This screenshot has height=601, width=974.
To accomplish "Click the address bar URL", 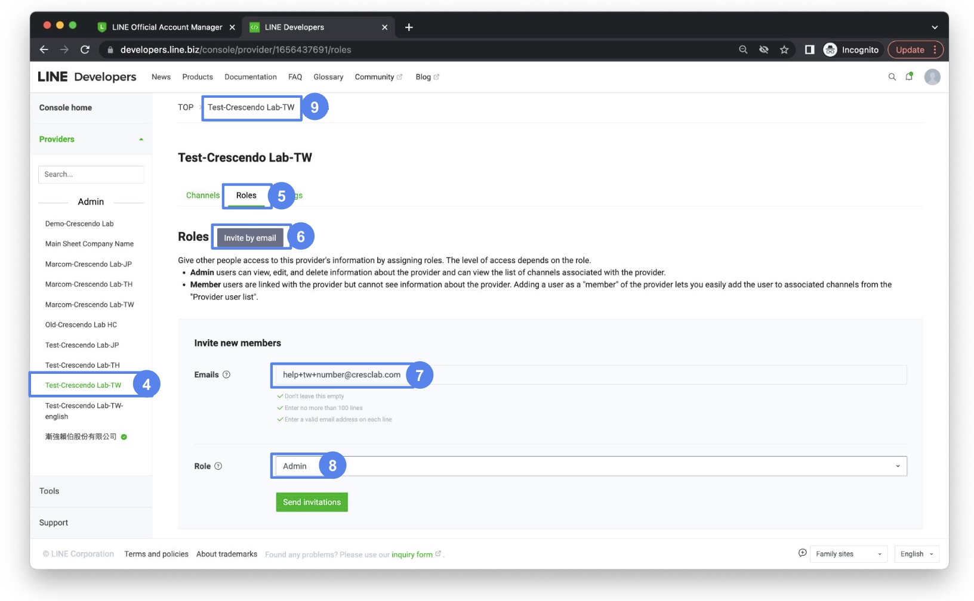I will click(x=236, y=49).
